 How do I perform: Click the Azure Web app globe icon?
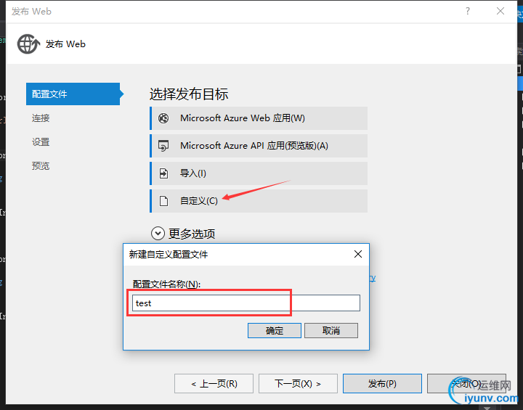coord(163,118)
